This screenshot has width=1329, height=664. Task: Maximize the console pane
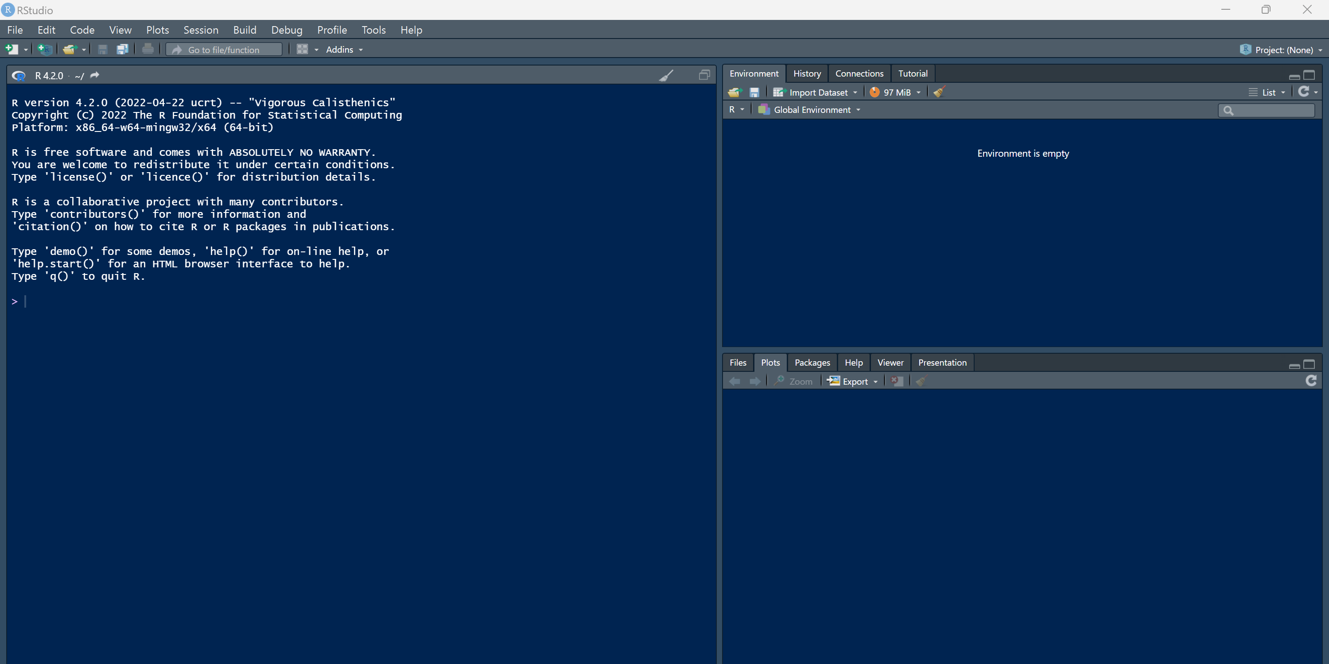(x=704, y=75)
